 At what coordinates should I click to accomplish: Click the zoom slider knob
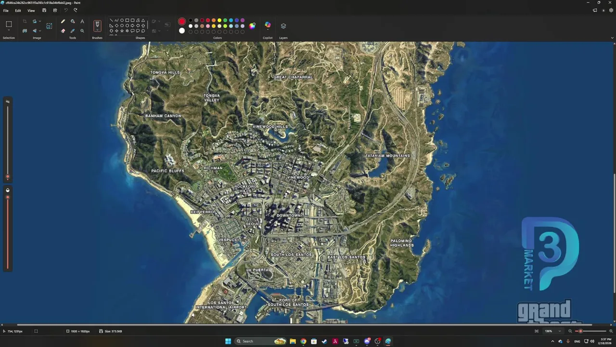pyautogui.click(x=580, y=331)
